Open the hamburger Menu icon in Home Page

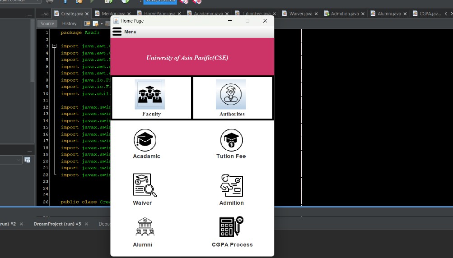coord(117,32)
